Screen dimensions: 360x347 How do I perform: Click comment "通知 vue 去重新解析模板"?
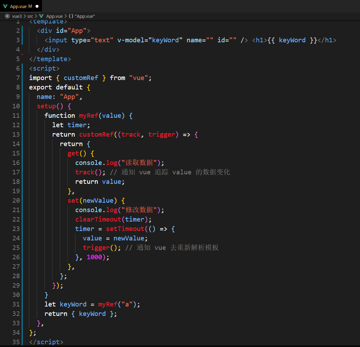178,248
